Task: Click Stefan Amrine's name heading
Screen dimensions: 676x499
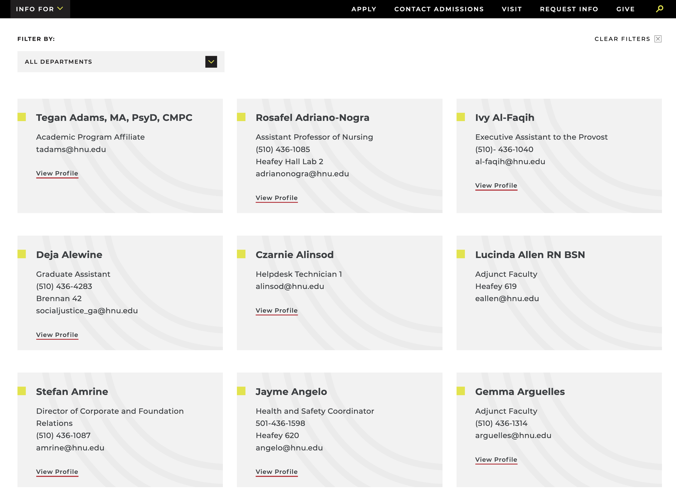Action: (72, 391)
